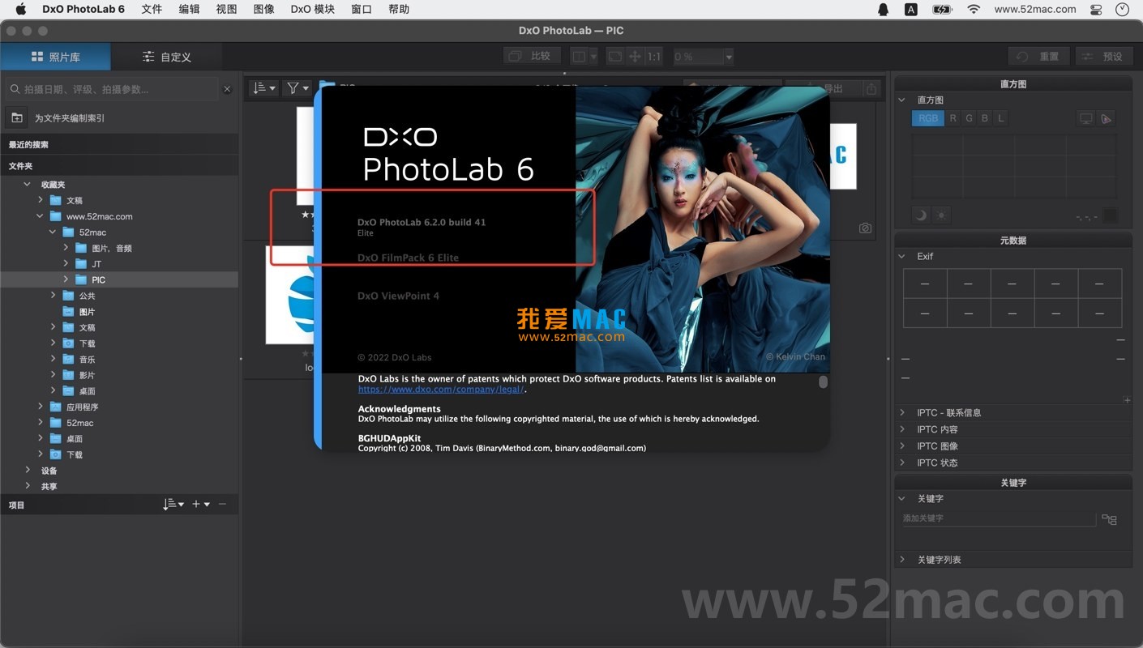This screenshot has width=1143, height=648.
Task: Click the Wi-Fi status icon
Action: point(974,10)
